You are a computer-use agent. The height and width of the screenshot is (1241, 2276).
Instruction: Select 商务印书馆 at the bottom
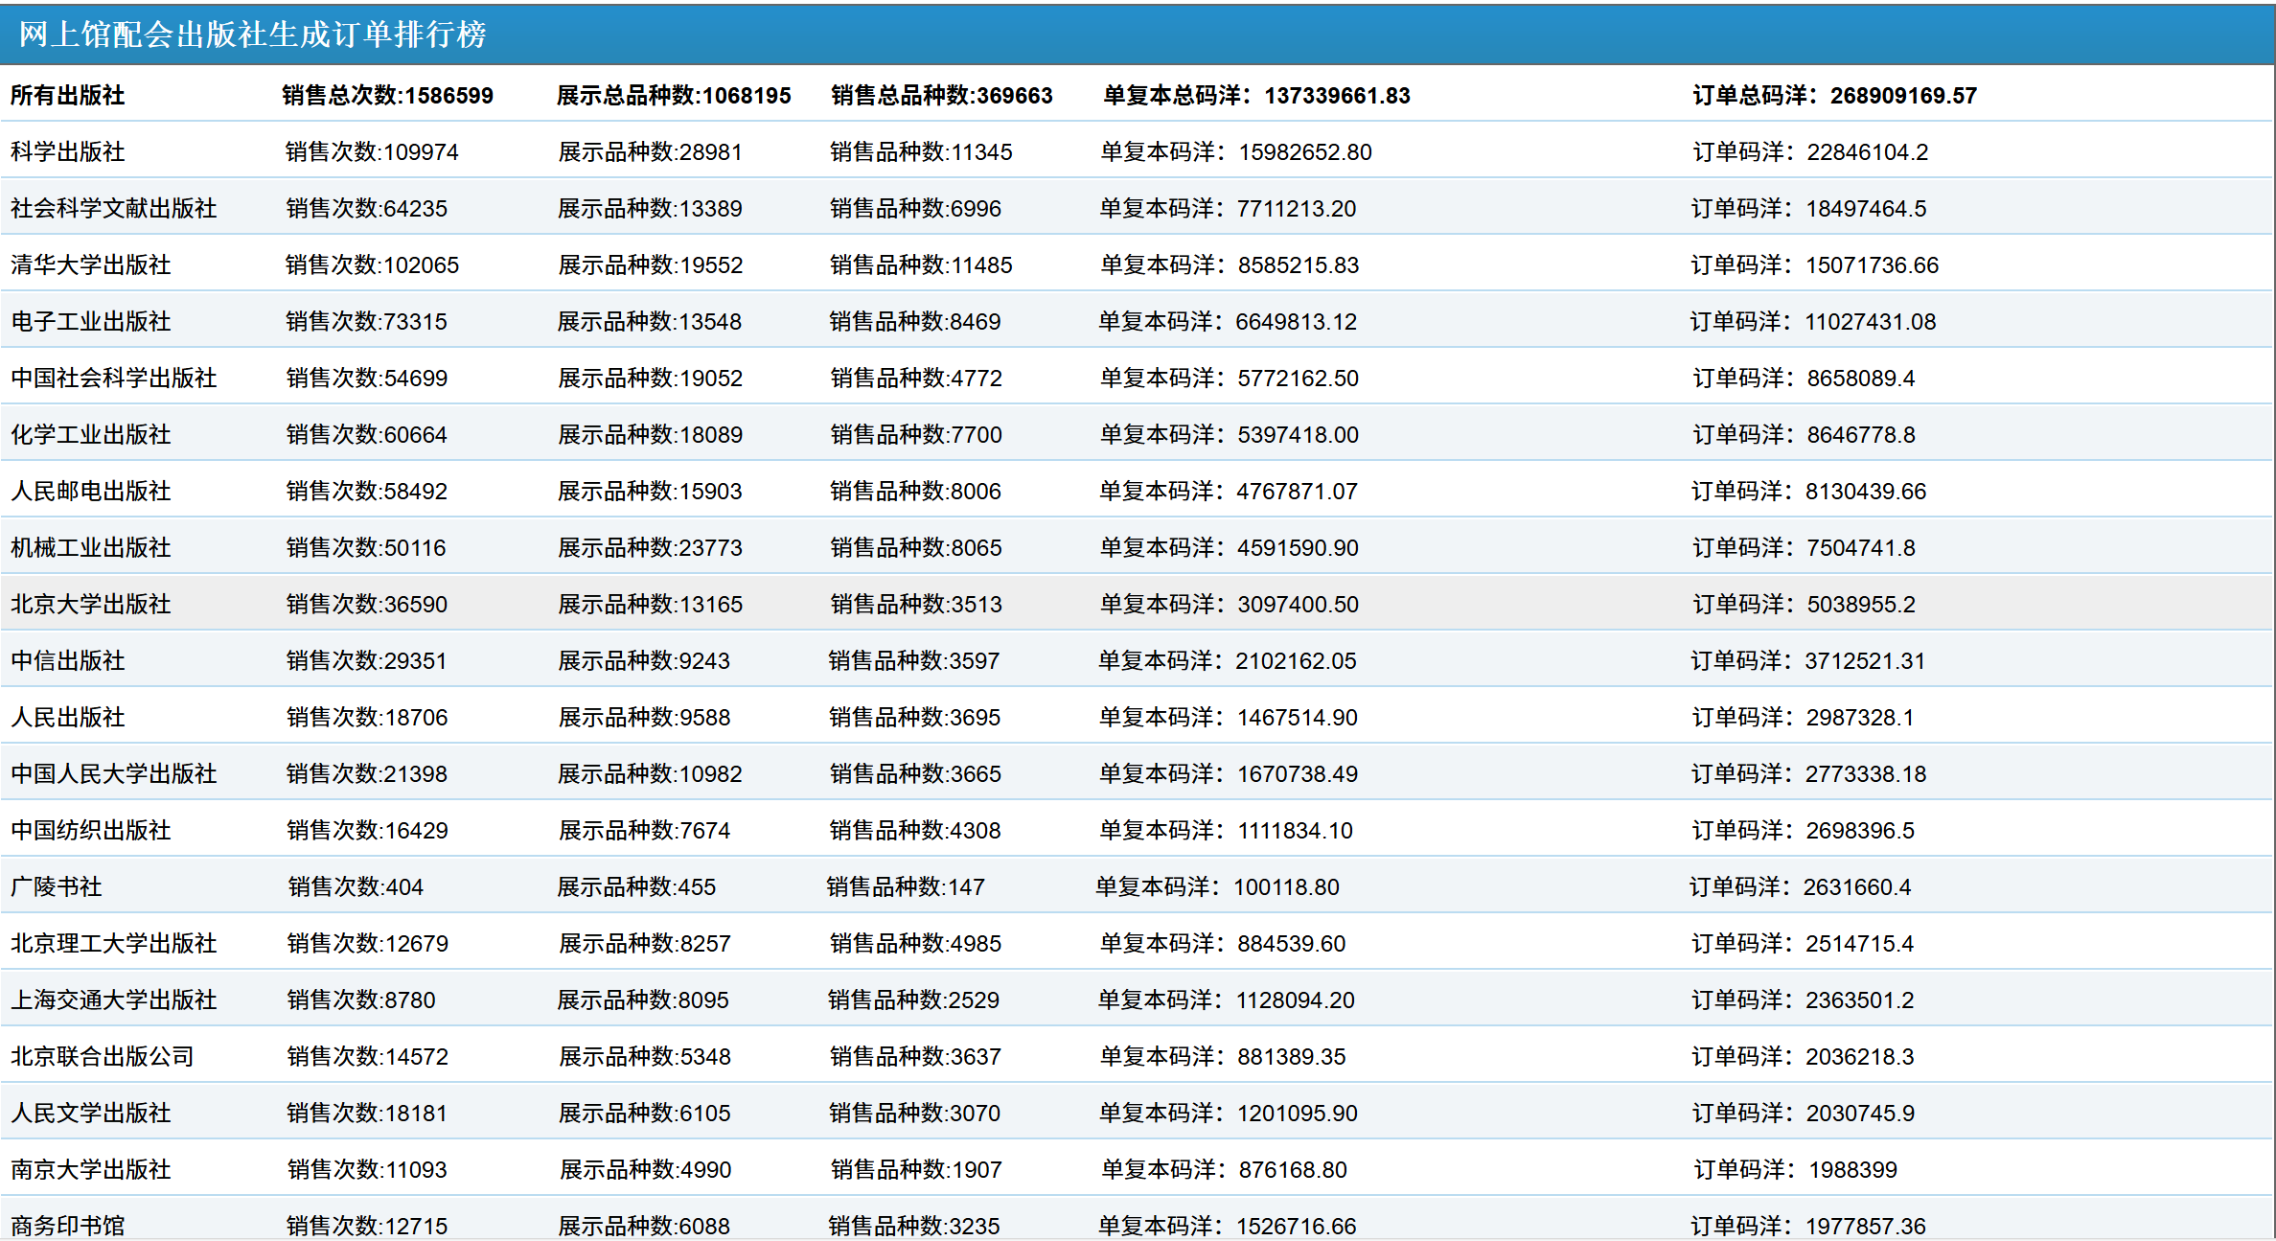[x=68, y=1226]
